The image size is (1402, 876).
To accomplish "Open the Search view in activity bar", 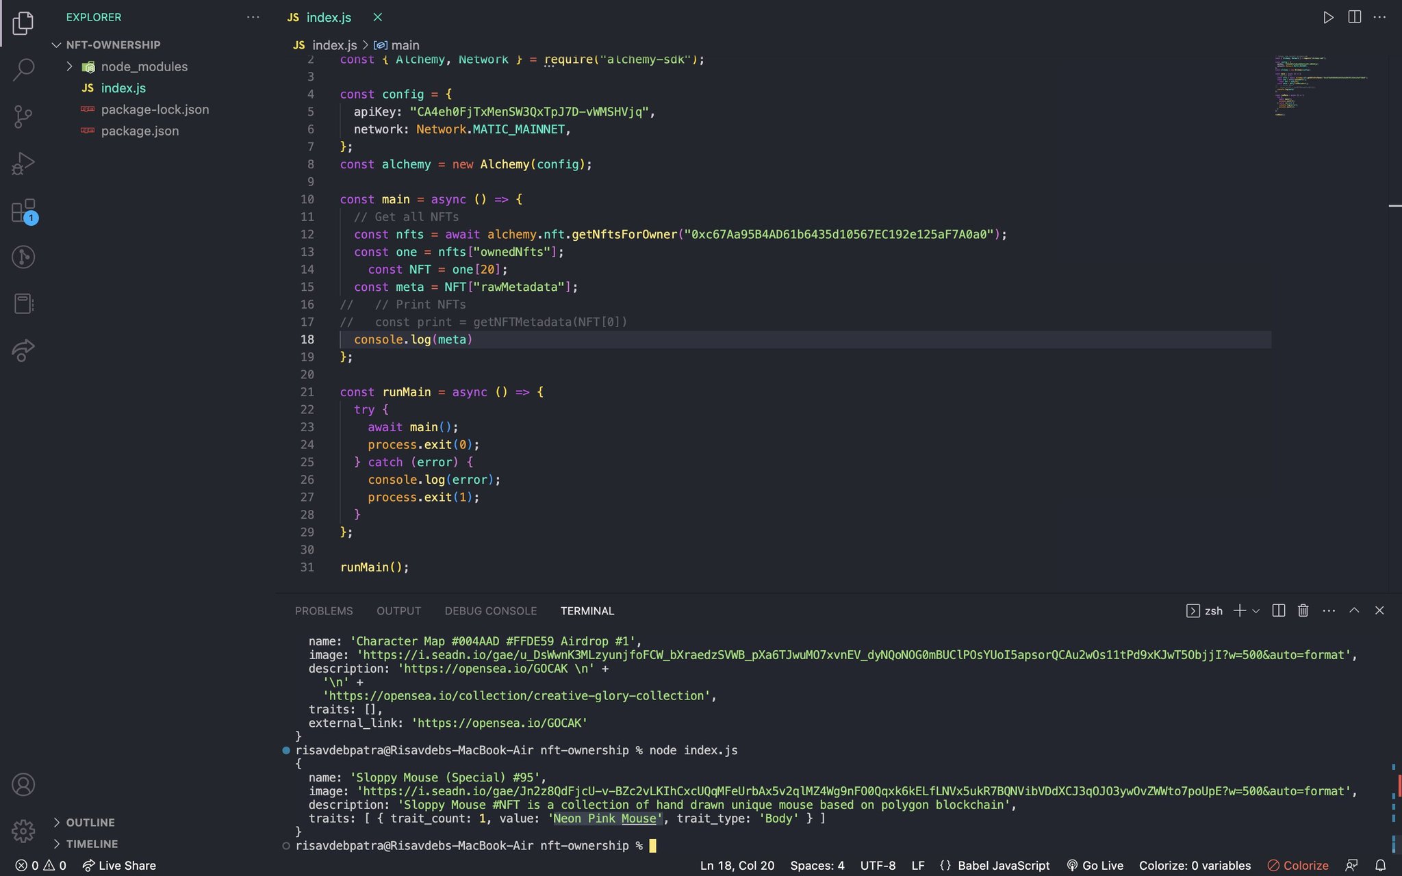I will [23, 69].
